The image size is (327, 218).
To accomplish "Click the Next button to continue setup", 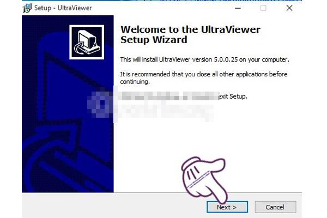I will pyautogui.click(x=227, y=207).
